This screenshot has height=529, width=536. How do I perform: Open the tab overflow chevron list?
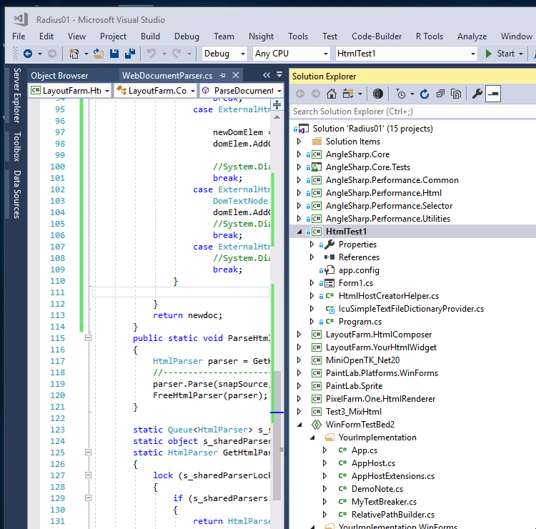(267, 75)
